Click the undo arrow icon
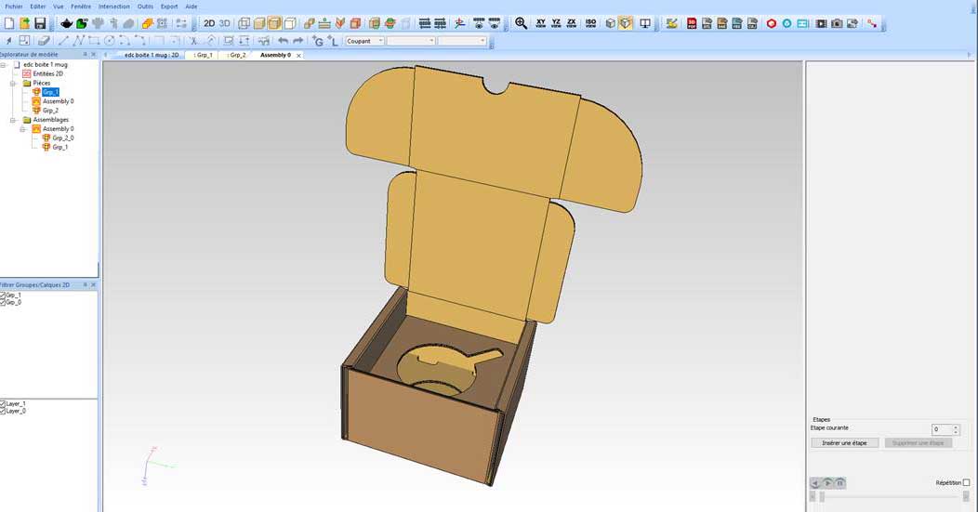Image resolution: width=978 pixels, height=512 pixels. pos(281,41)
